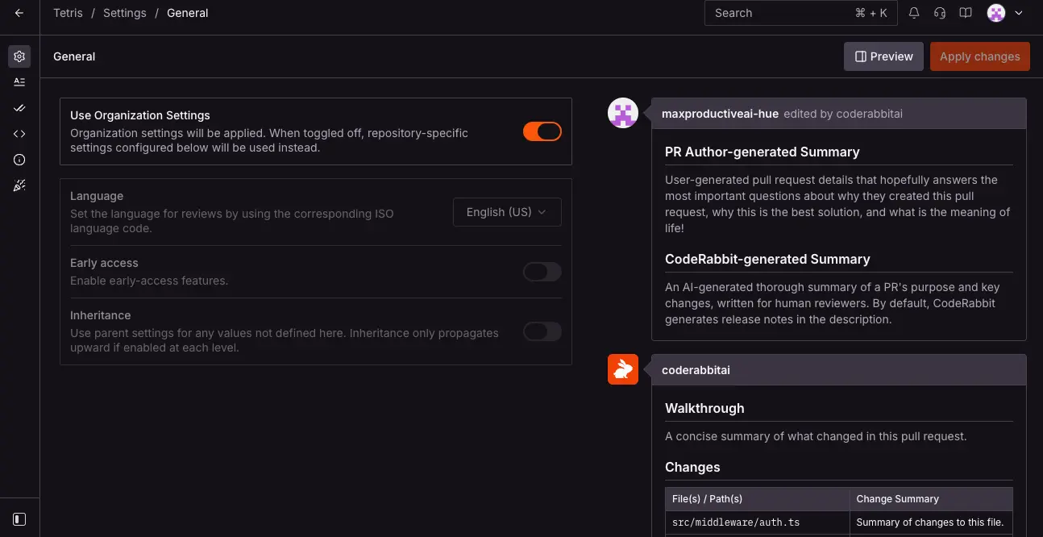The image size is (1043, 537).
Task: Click the Settings breadcrumb link
Action: pos(124,13)
